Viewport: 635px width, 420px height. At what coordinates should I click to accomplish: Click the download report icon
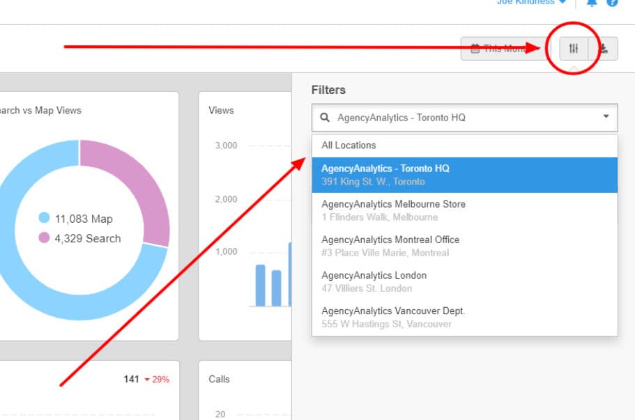(604, 48)
